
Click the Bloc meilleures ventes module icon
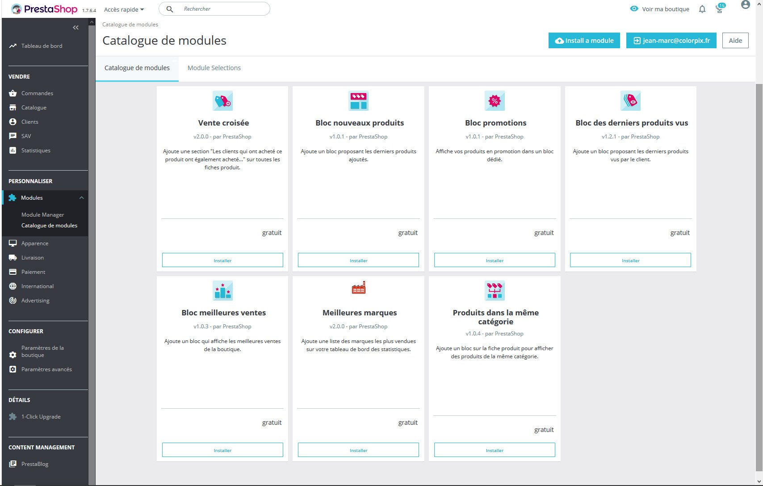point(222,291)
